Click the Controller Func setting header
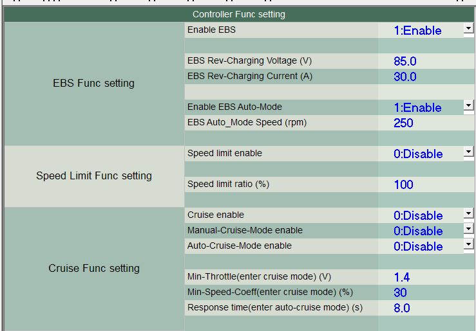The height and width of the screenshot is (331, 476). coord(238,14)
